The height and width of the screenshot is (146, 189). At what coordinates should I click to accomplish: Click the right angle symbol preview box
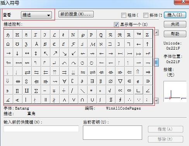pyautogui.click(x=175, y=91)
